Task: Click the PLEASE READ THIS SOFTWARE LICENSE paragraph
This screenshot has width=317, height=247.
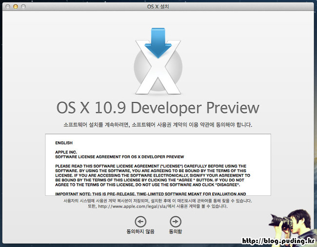Action: click(153, 176)
